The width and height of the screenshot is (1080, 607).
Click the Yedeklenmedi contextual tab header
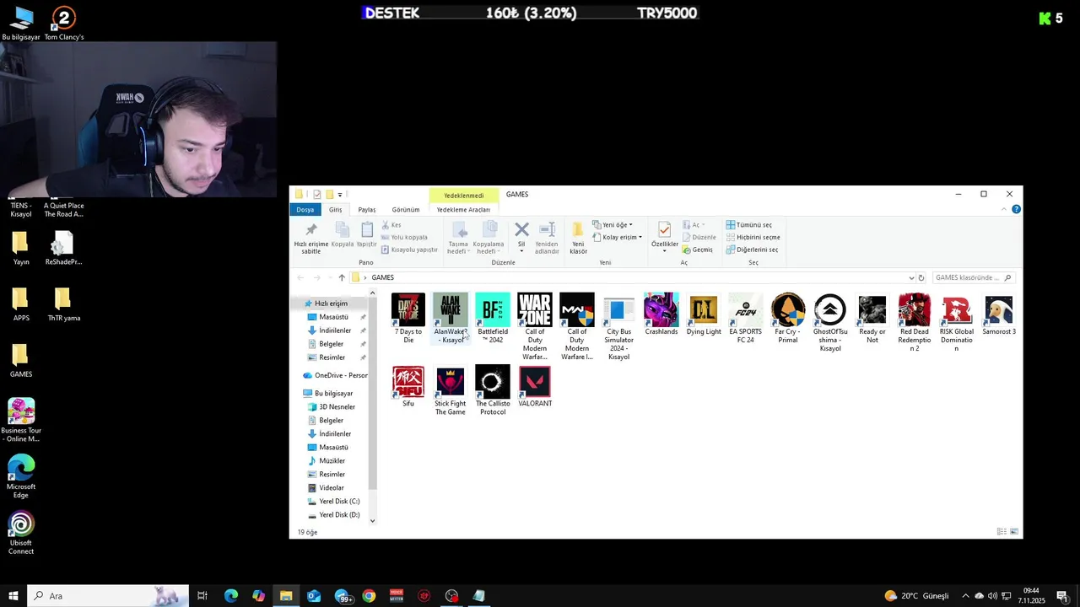[x=463, y=196]
